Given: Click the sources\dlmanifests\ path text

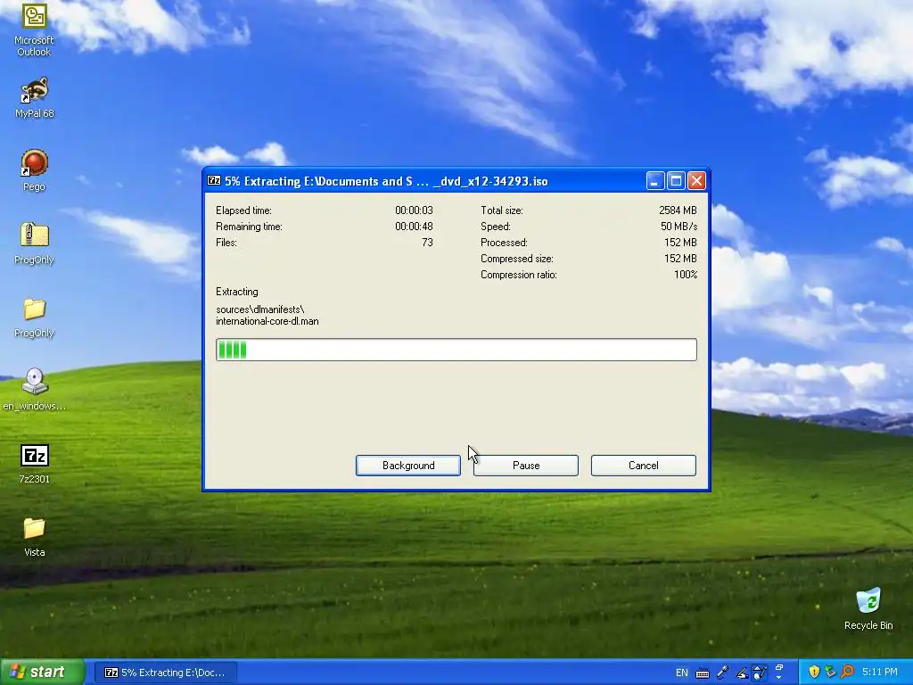Looking at the screenshot, I should [260, 309].
